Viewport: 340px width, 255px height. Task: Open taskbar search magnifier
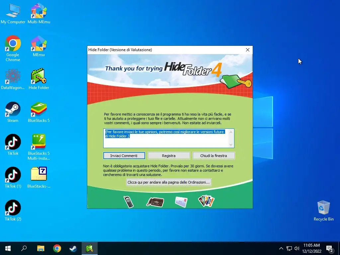(x=24, y=248)
